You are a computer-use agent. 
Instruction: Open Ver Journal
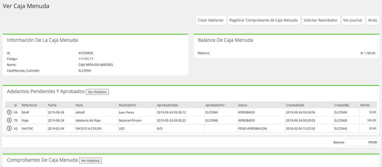coord(353,20)
